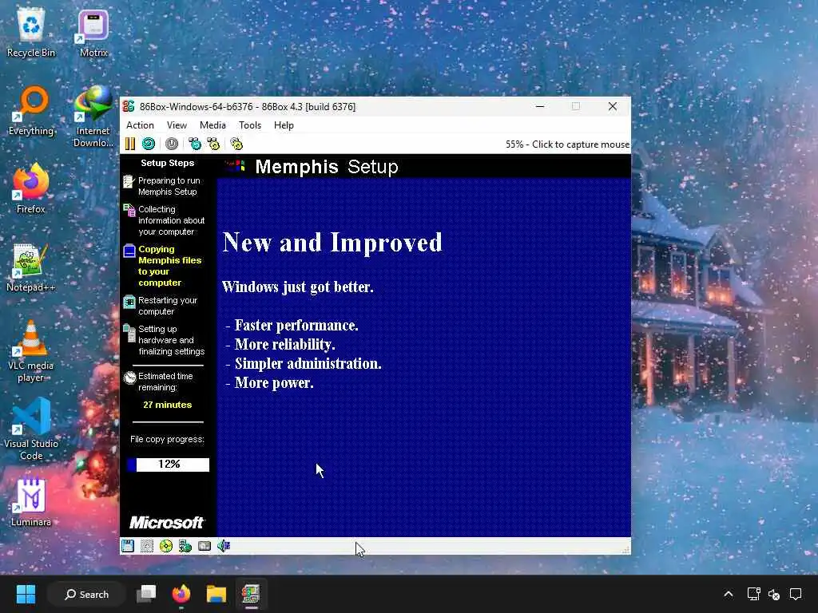Click 'Preparing to run Memphis Setup' step
The image size is (818, 613).
click(169, 186)
